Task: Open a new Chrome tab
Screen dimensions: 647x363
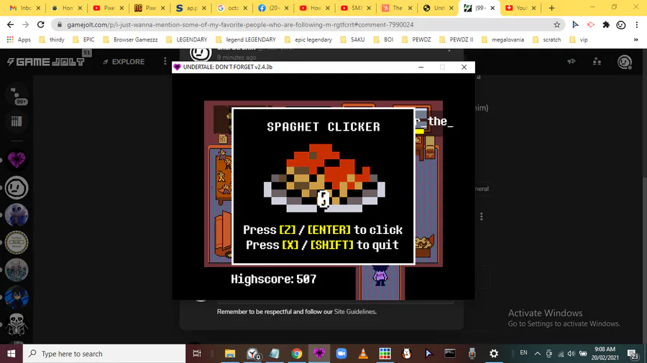Action: click(x=551, y=8)
